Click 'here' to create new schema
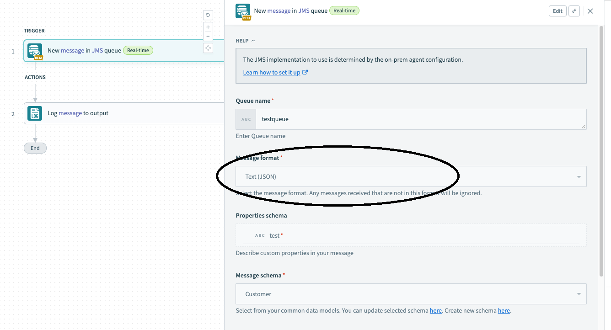Screen dimensions: 611x330 click(x=504, y=310)
